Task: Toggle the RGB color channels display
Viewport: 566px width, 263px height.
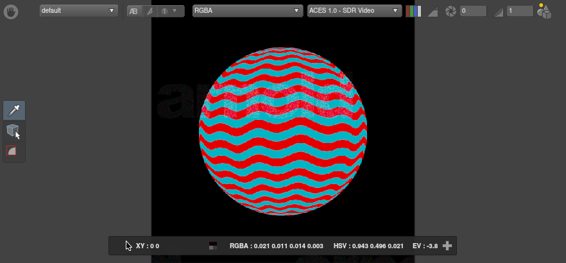Action: tap(413, 12)
